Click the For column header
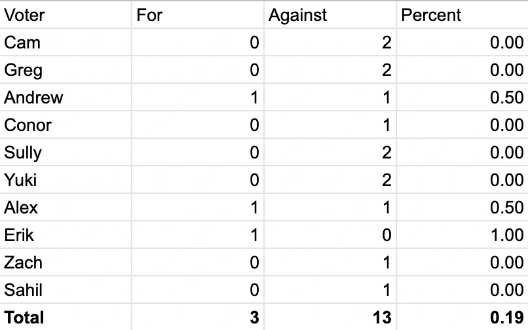 pyautogui.click(x=197, y=15)
